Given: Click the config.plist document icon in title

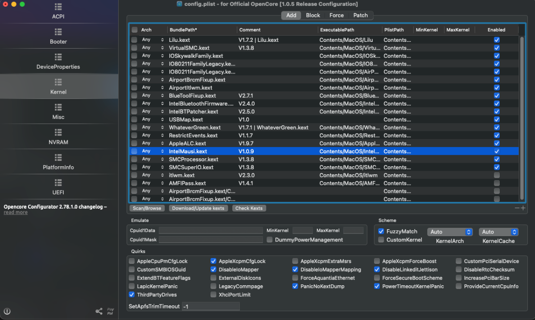Looking at the screenshot, I should click(179, 4).
